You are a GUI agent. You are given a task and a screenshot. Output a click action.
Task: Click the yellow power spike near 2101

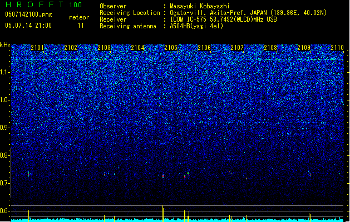click(x=28, y=216)
